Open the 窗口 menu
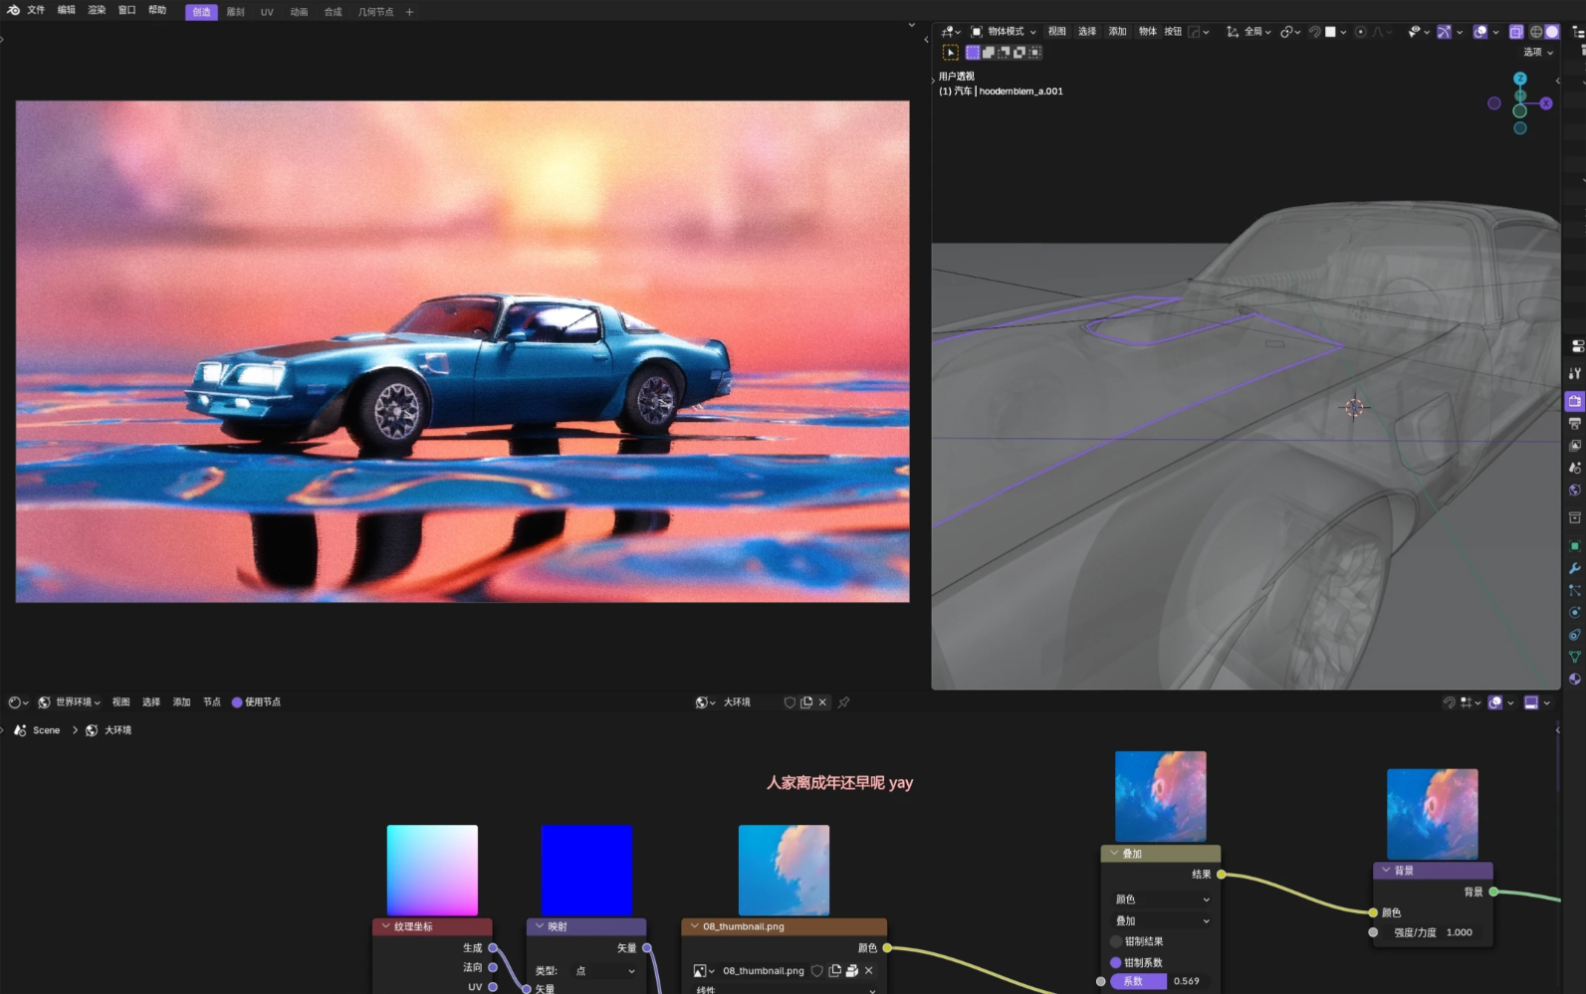 coord(127,10)
